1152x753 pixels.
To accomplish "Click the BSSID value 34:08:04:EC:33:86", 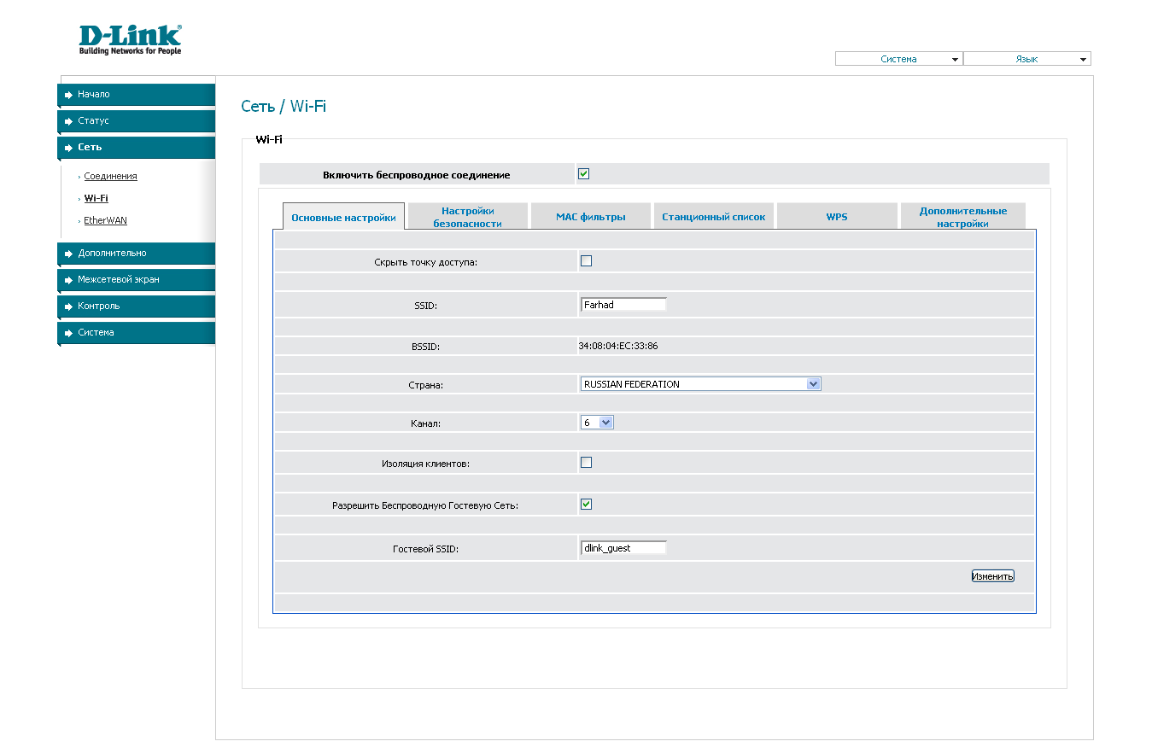I will click(618, 346).
